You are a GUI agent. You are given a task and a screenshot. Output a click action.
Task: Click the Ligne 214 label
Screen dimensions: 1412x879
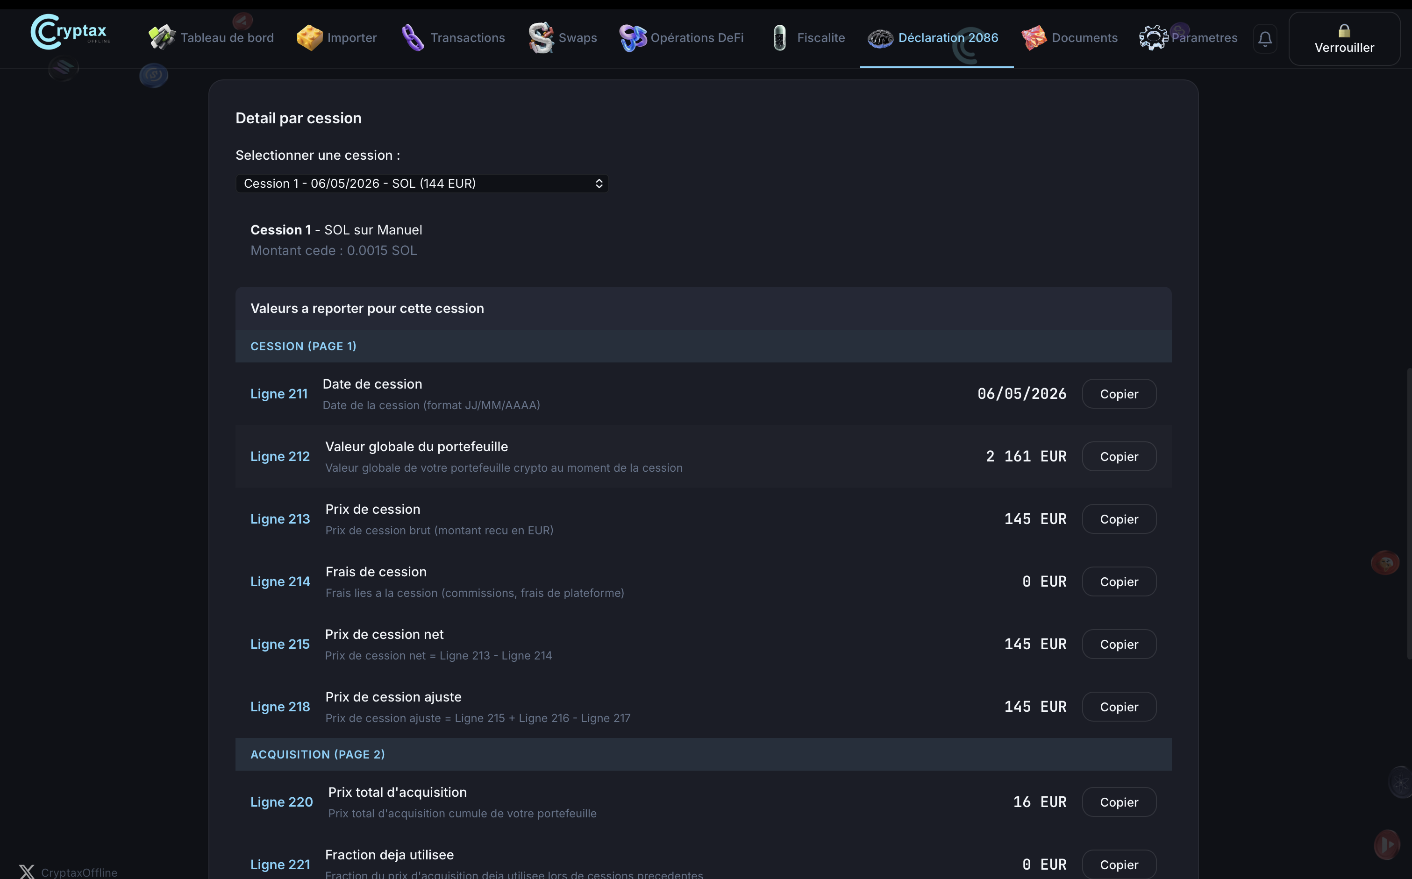coord(280,582)
